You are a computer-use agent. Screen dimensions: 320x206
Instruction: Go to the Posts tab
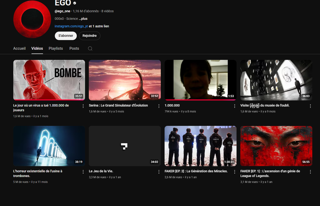click(x=74, y=48)
